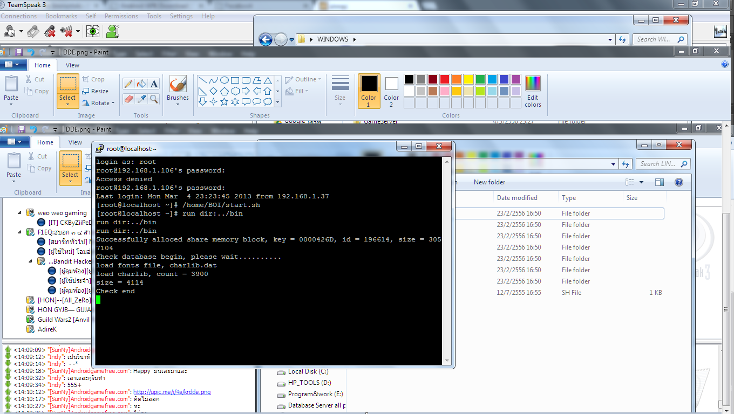
Task: Pick the yellow color swatch in Paint
Action: (x=468, y=79)
